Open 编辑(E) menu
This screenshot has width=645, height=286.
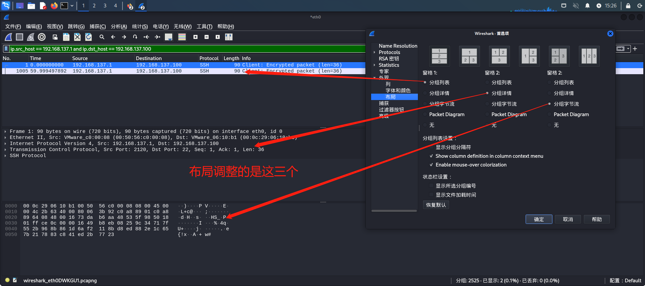(34, 26)
